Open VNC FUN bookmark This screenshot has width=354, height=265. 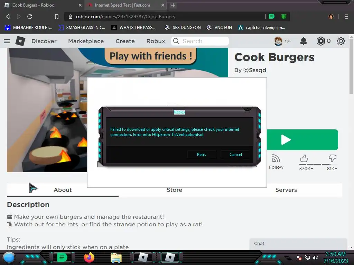[x=220, y=28]
